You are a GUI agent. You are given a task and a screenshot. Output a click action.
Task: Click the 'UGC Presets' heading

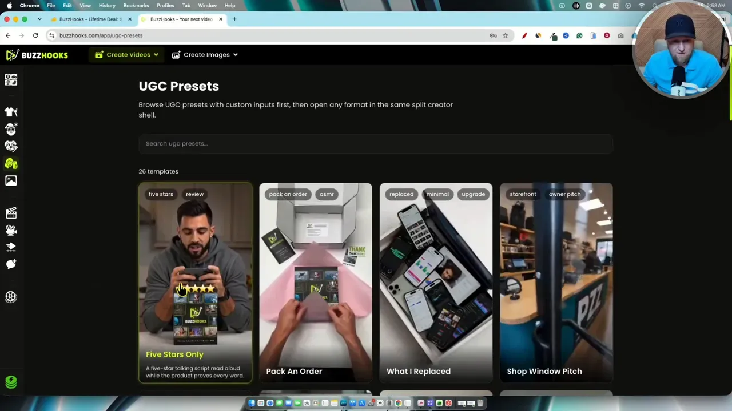click(178, 86)
